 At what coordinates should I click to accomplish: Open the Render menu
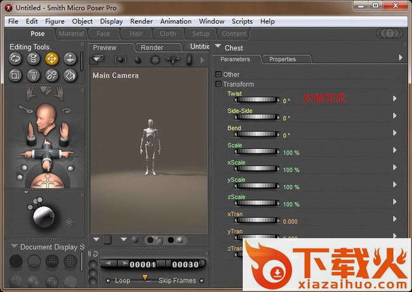(x=141, y=22)
